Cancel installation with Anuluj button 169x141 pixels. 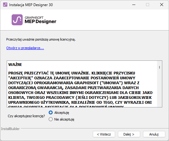pos(154,134)
